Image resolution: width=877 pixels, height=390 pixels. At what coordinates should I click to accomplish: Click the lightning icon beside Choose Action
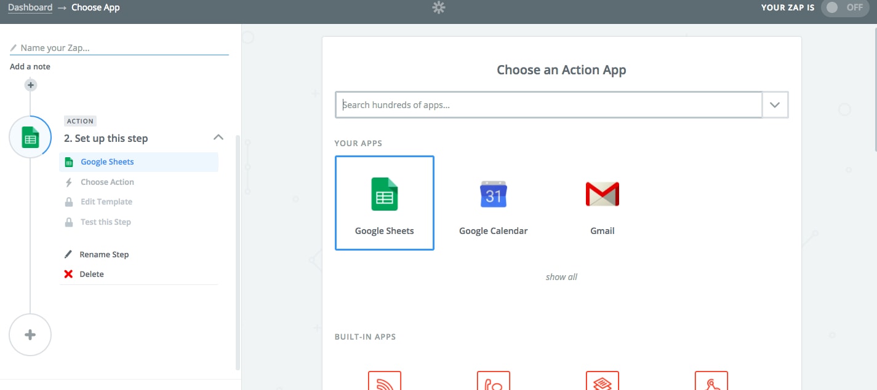pyautogui.click(x=69, y=182)
